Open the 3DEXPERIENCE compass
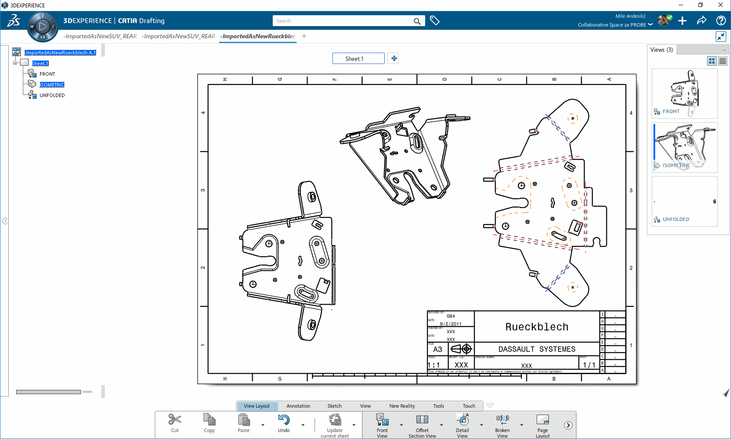731x439 pixels. (x=42, y=27)
